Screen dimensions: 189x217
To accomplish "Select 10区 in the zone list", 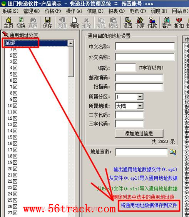I will point(12,106).
